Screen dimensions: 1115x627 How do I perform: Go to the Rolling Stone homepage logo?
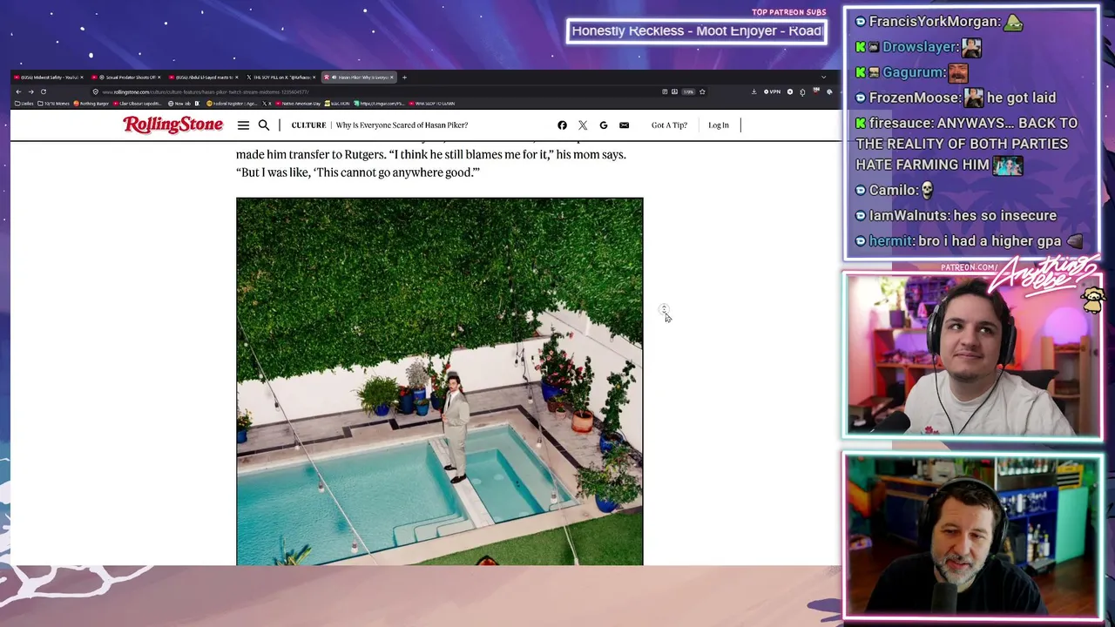[172, 125]
